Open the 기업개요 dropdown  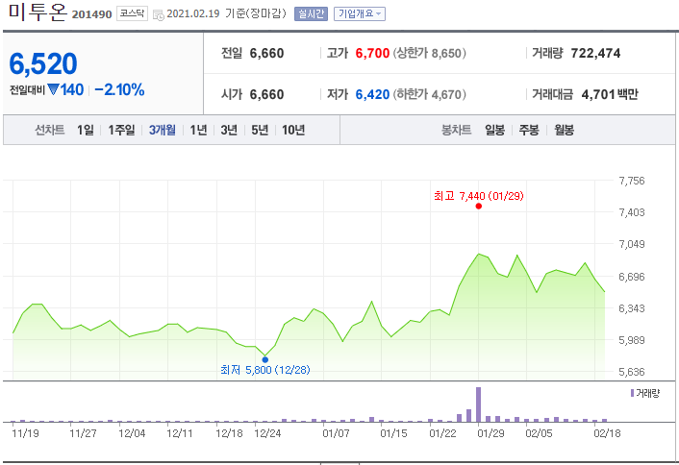[x=359, y=13]
